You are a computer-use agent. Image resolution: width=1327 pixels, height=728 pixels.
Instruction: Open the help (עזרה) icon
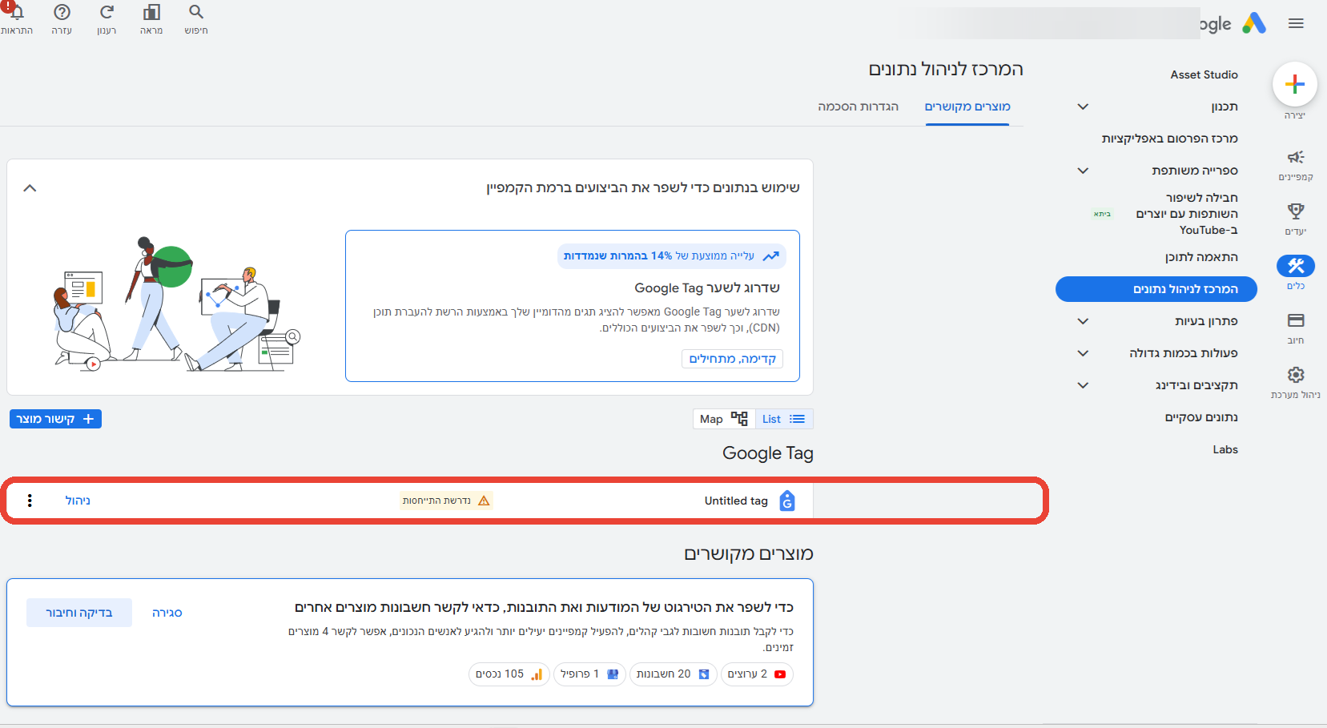62,13
